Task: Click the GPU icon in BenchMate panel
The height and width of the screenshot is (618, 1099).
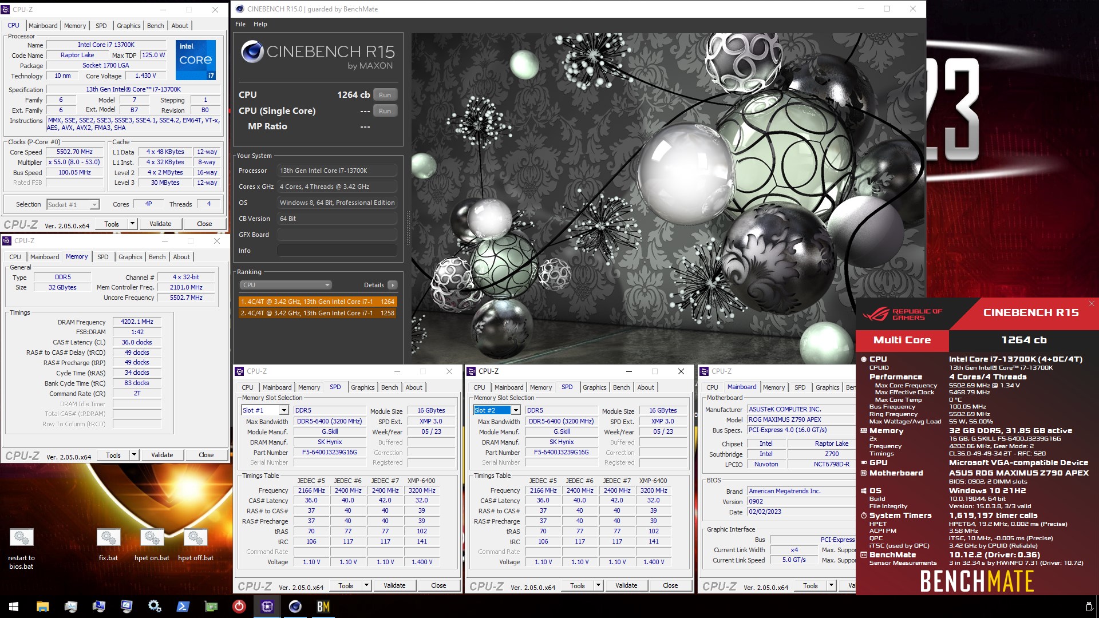Action: tap(864, 463)
